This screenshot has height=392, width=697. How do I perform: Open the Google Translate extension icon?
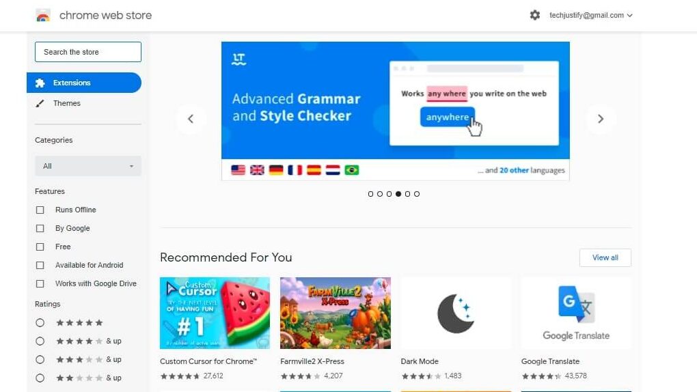[576, 313]
